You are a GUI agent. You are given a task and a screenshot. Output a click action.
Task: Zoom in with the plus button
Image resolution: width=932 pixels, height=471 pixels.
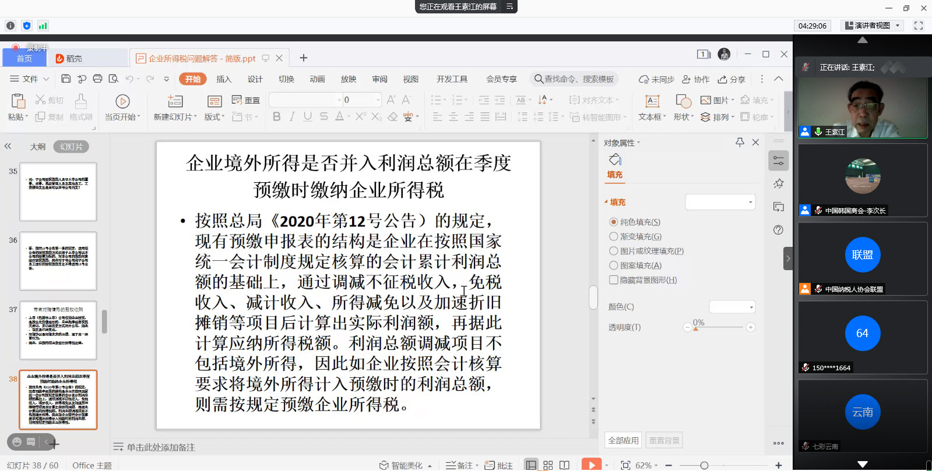[778, 465]
